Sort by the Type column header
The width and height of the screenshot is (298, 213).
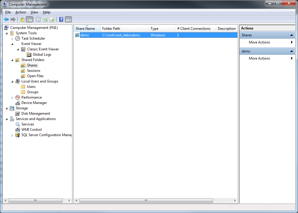point(162,29)
